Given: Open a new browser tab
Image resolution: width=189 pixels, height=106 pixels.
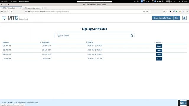Looking at the screenshot, I should point(46,8).
